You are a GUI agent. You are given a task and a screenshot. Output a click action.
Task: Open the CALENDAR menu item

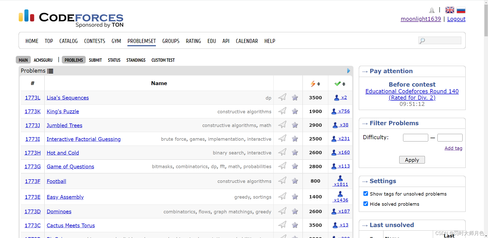click(x=247, y=41)
